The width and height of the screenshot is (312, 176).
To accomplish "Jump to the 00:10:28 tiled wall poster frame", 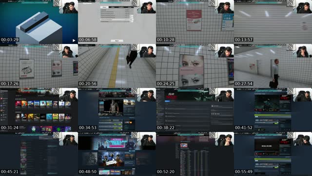I will 195,22.
